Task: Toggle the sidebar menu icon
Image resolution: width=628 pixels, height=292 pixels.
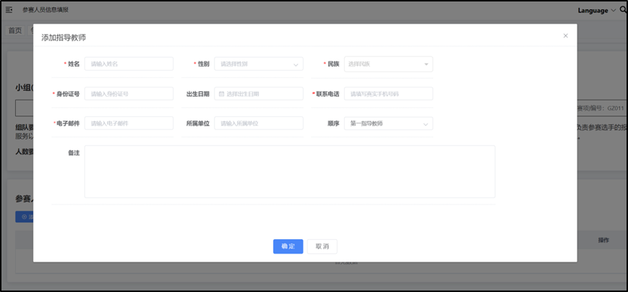Action: tap(9, 10)
